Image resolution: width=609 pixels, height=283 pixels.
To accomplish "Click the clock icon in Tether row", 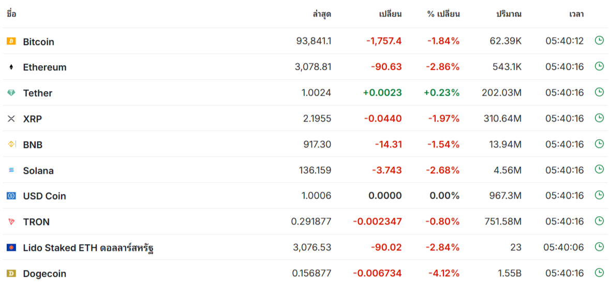I will tap(599, 92).
